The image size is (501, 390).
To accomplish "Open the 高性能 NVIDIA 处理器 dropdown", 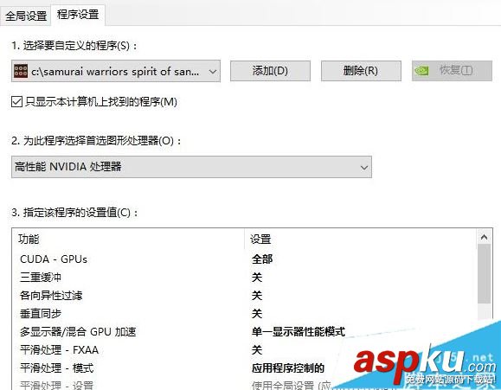I will click(191, 167).
